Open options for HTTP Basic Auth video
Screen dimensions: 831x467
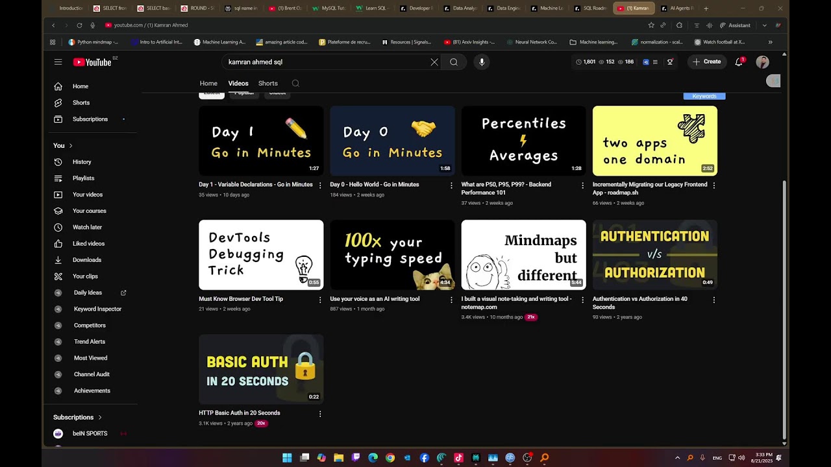point(320,414)
